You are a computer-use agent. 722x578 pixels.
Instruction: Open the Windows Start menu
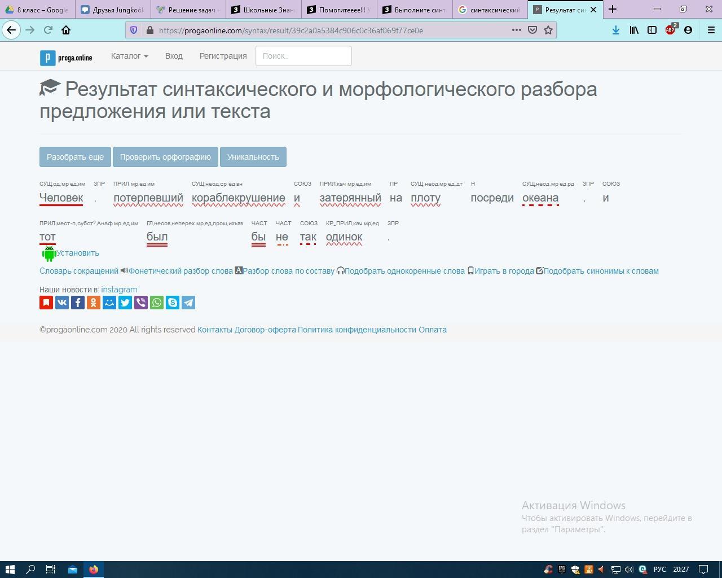tap(10, 570)
